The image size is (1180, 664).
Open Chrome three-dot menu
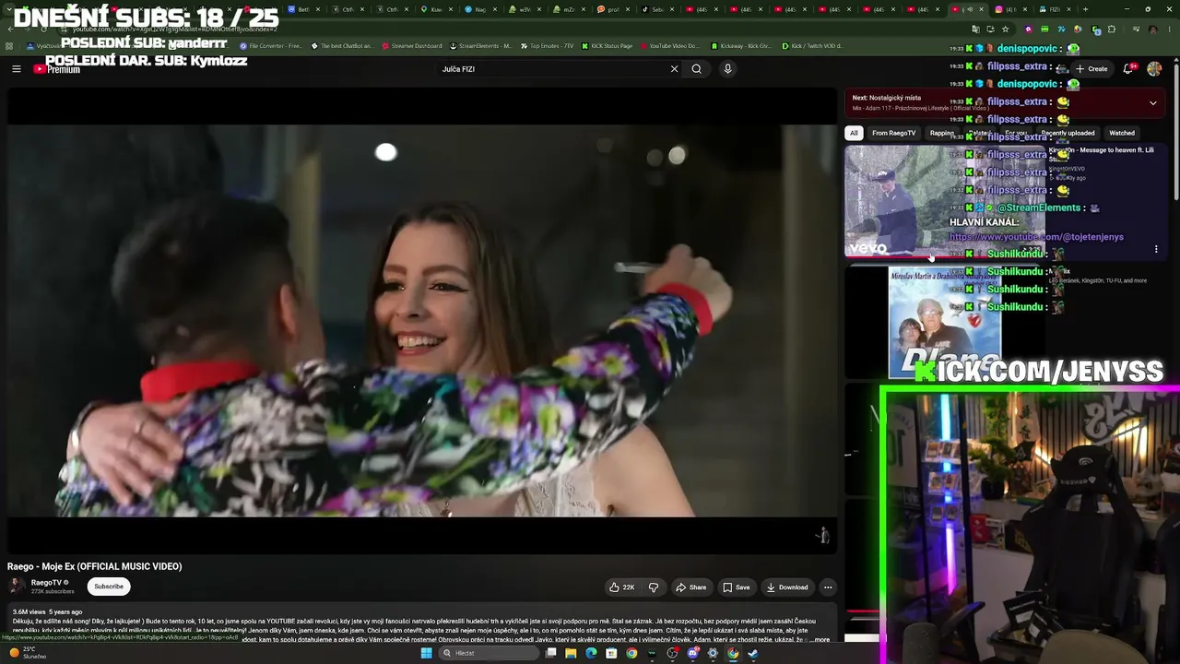click(1168, 29)
